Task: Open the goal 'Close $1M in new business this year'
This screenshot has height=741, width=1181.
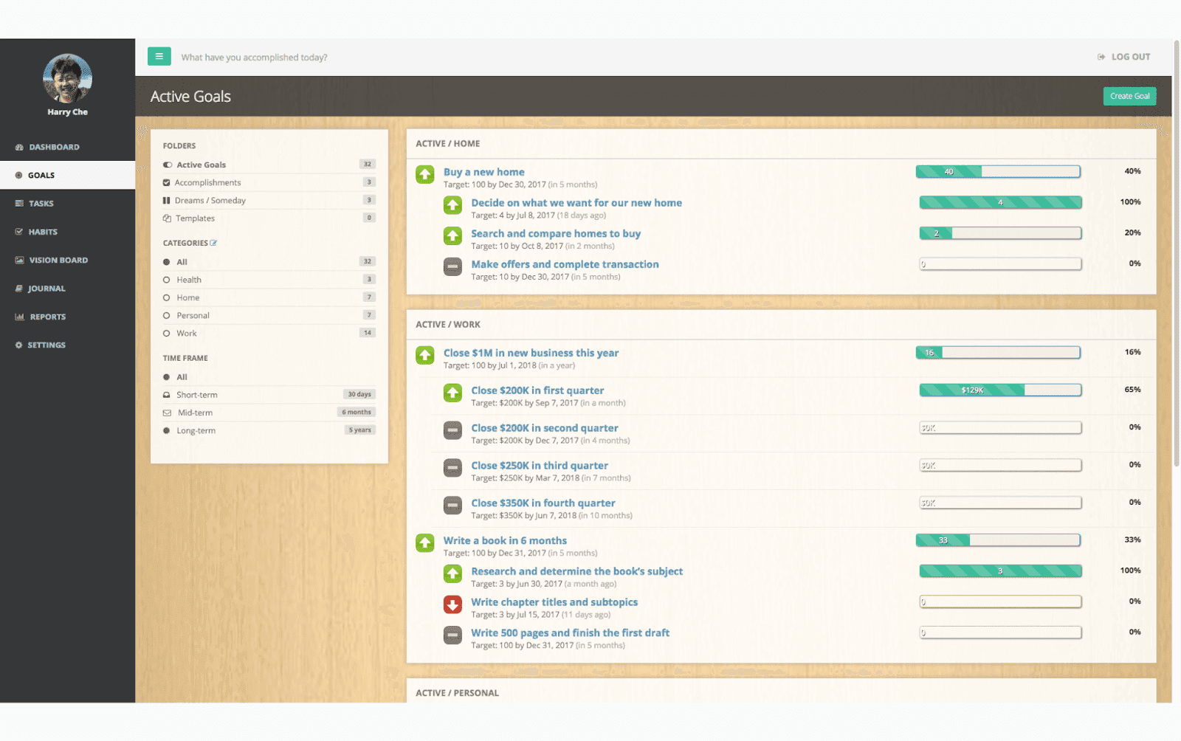Action: (x=531, y=352)
